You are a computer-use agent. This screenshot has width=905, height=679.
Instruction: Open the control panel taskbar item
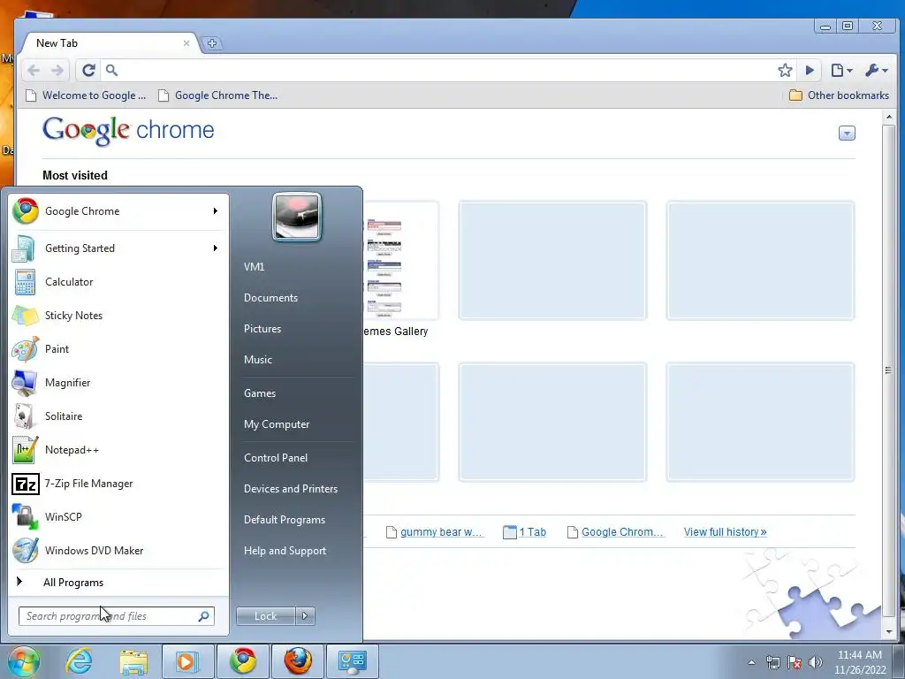click(x=352, y=661)
